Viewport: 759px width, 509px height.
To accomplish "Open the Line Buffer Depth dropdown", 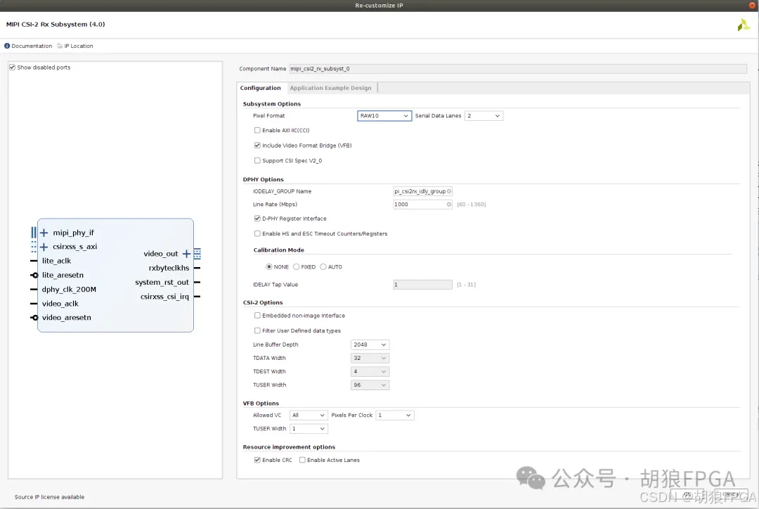I will coord(370,344).
